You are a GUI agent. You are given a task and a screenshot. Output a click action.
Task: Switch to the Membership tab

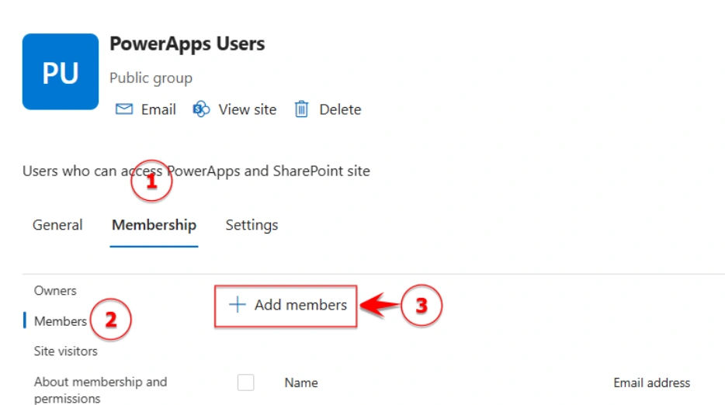coord(154,225)
